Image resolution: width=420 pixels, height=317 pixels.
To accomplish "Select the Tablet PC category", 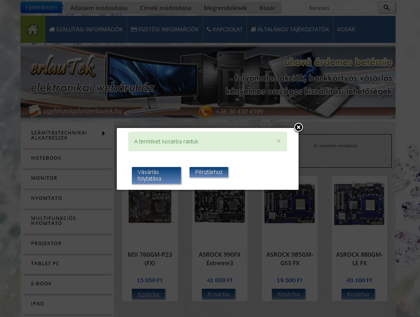I will pos(68,263).
